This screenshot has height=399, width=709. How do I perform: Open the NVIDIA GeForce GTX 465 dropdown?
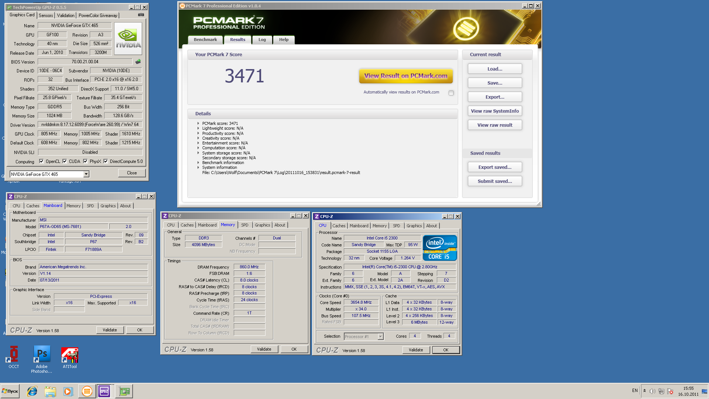tap(86, 174)
